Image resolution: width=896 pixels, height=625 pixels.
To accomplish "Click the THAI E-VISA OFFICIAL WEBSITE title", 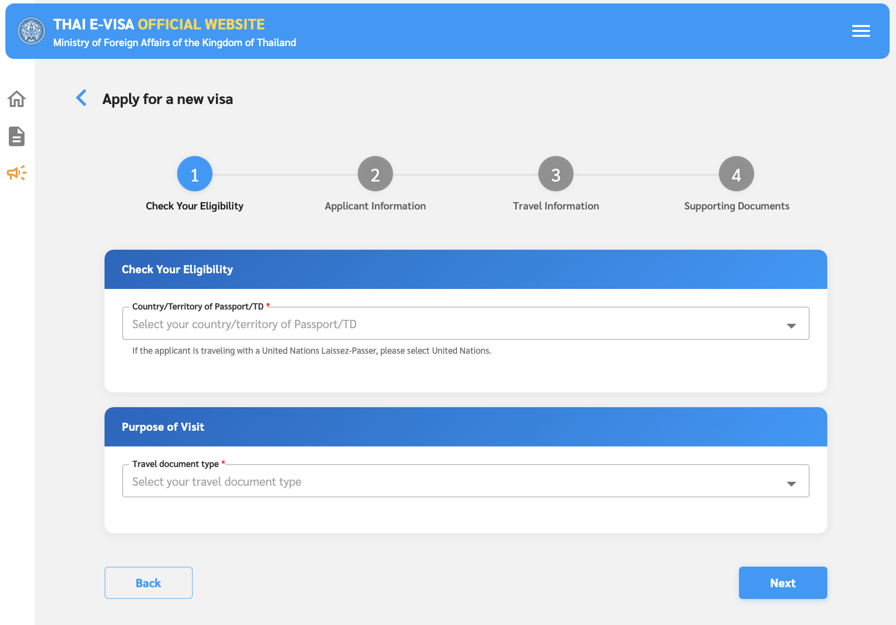I will coord(159,24).
